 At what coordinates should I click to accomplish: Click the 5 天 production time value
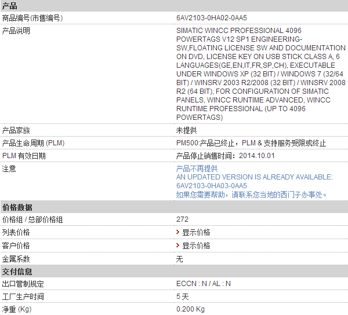[183, 296]
